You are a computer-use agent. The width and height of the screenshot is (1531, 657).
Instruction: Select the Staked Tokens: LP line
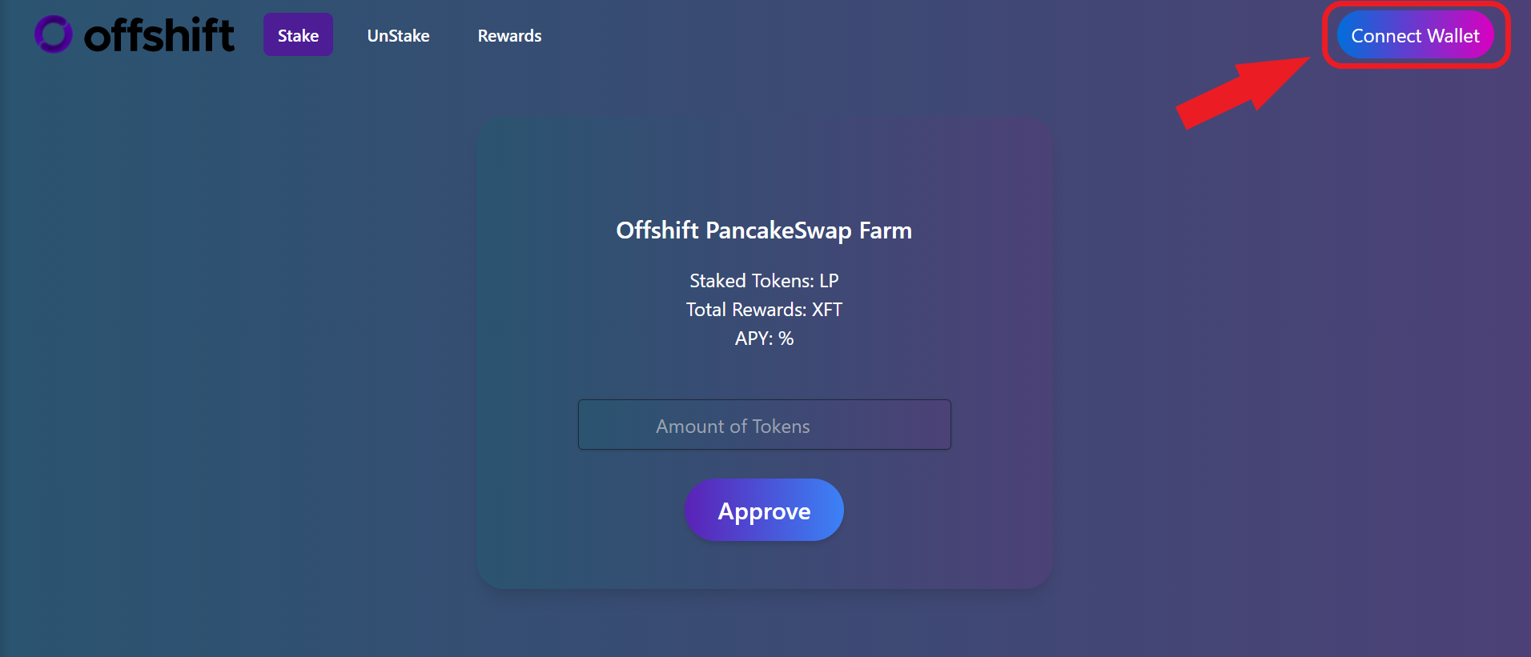764,281
